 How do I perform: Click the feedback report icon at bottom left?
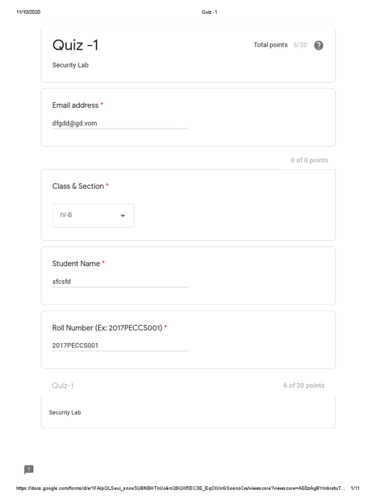[x=29, y=470]
